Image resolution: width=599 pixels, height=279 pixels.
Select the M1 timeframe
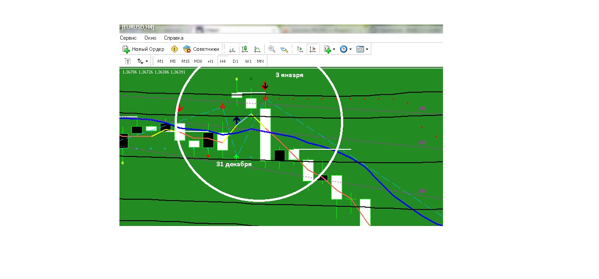point(160,61)
